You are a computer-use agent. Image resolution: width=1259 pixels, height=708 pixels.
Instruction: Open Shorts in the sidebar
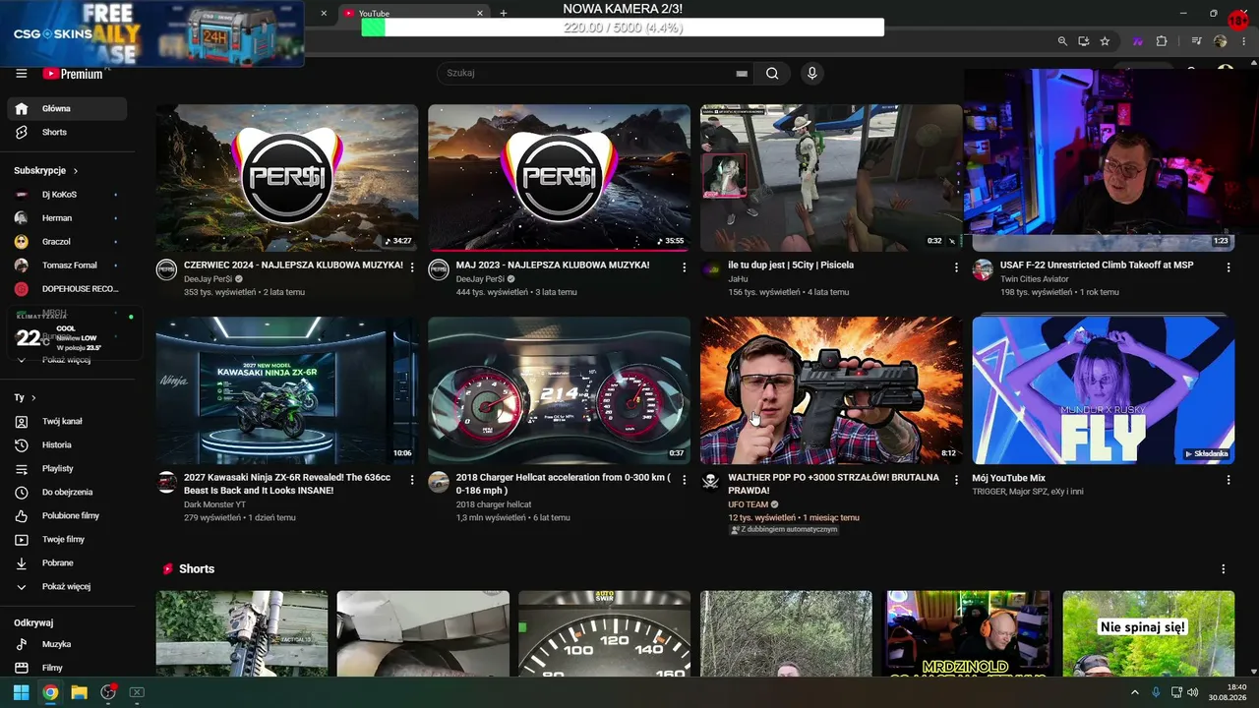[67, 132]
